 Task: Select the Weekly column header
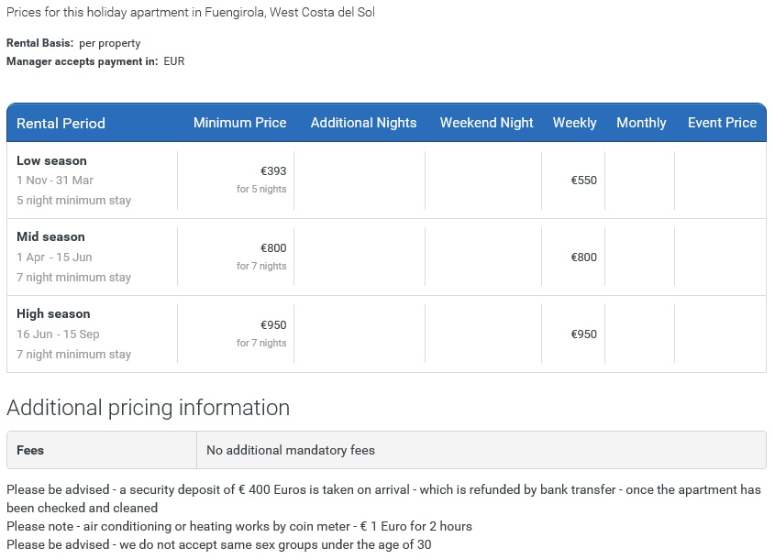[574, 123]
